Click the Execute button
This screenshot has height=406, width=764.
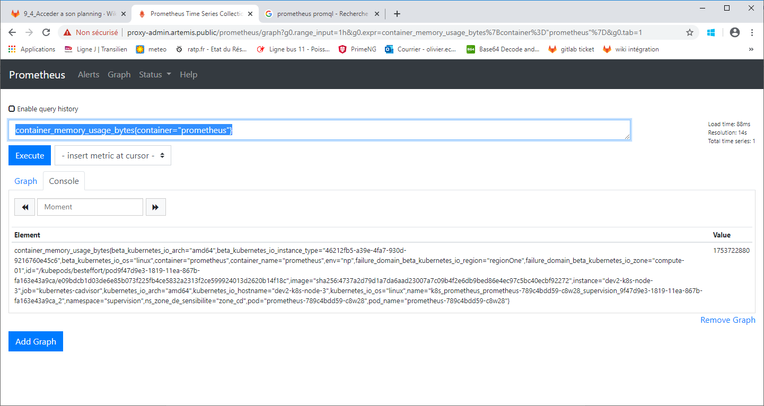click(29, 155)
